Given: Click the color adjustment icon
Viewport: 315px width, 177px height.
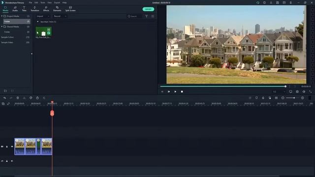Looking at the screenshot, I should click(x=31, y=98).
